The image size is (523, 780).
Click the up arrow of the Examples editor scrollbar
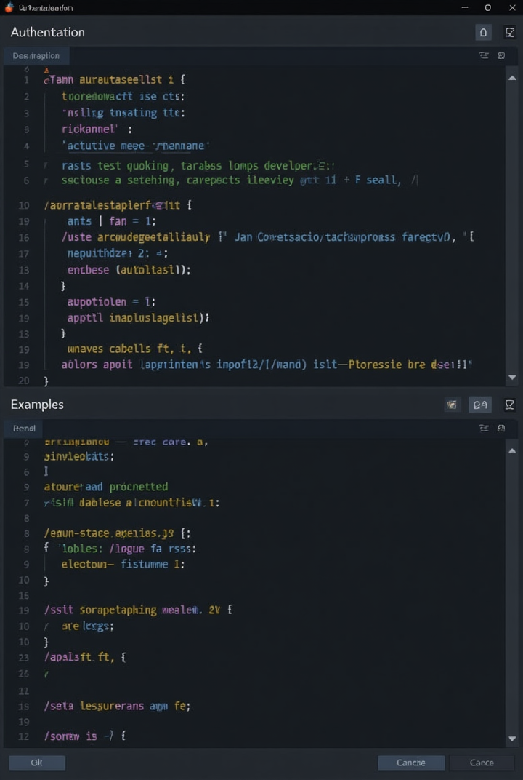tap(513, 450)
